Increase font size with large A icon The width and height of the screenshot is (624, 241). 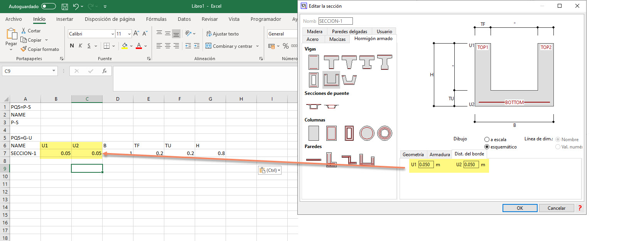136,34
